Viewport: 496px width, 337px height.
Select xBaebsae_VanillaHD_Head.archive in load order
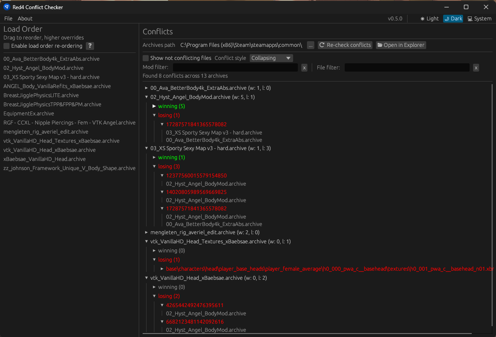[45, 159]
